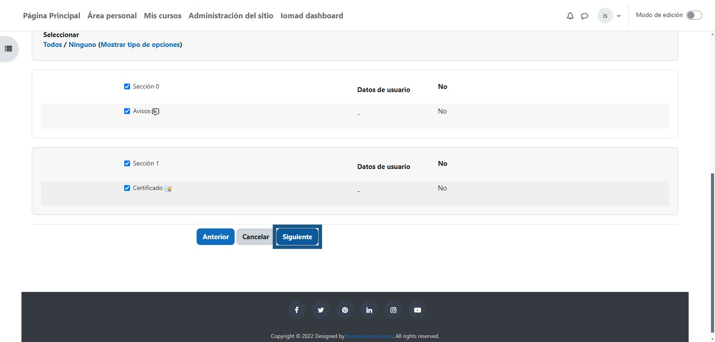
Task: Expand Mostrar tipo de opciones
Action: click(140, 45)
